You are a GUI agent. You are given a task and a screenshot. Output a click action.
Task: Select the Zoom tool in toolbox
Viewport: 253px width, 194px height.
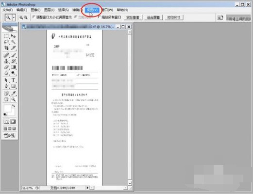click(x=13, y=99)
